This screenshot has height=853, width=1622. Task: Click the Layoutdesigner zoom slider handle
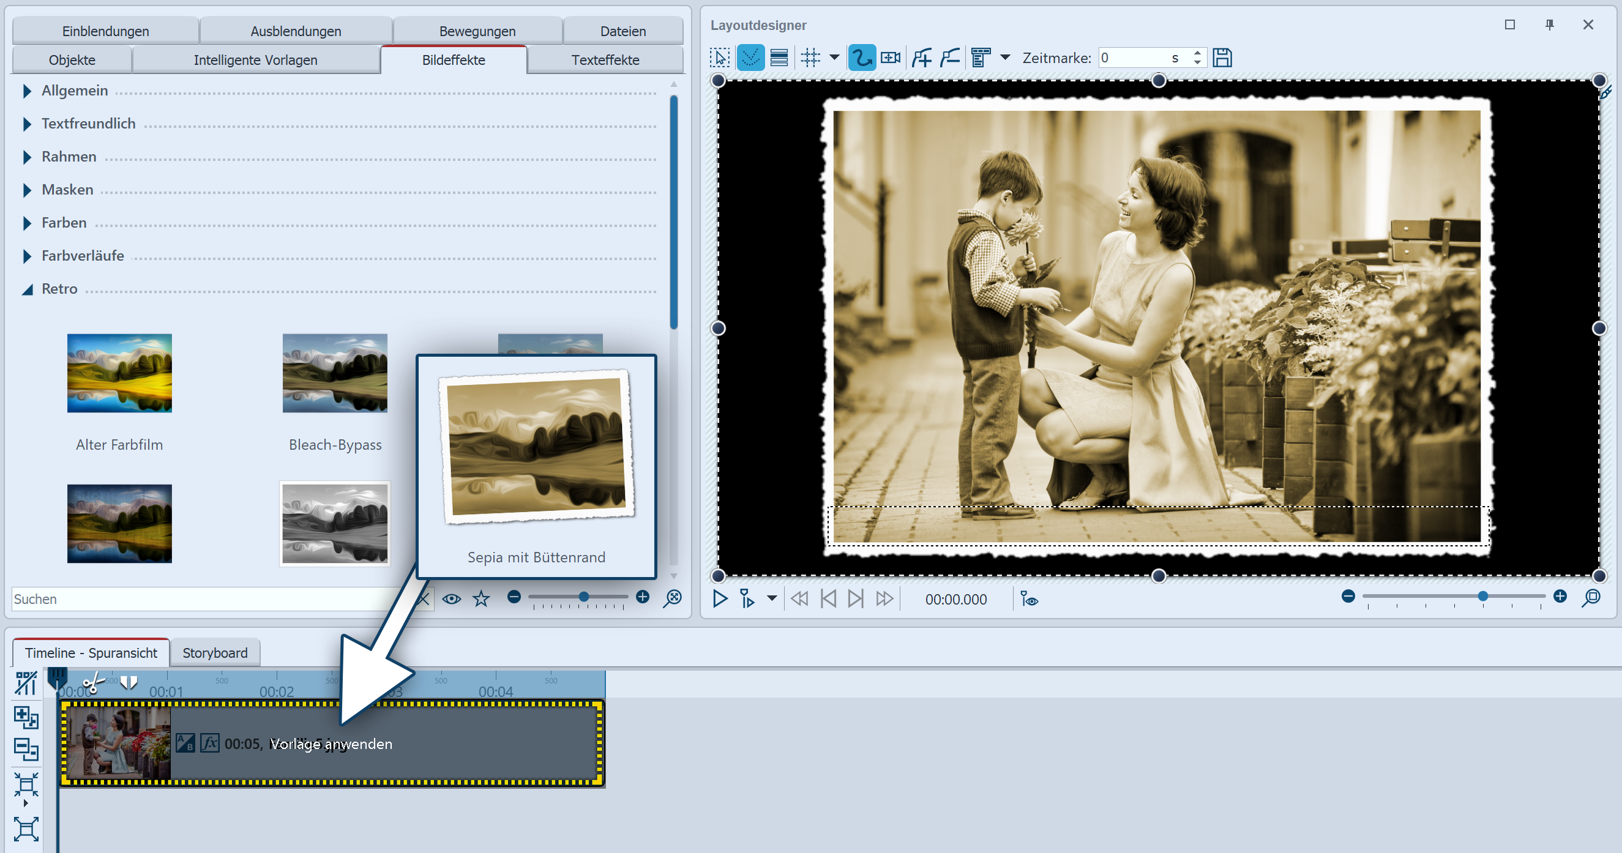[x=1483, y=596]
